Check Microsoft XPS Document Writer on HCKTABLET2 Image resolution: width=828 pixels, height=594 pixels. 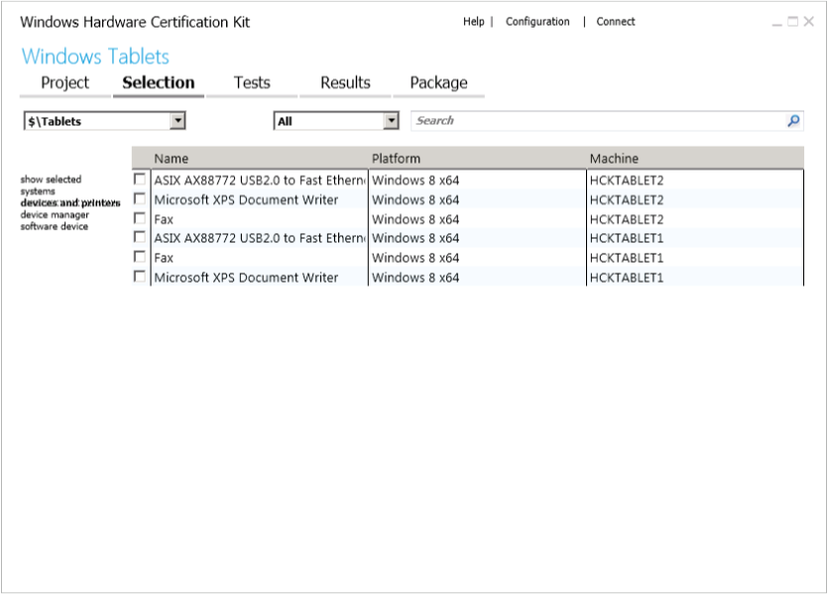tap(142, 198)
